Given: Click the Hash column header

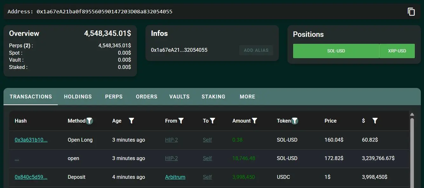Looking at the screenshot, I should tap(21, 121).
